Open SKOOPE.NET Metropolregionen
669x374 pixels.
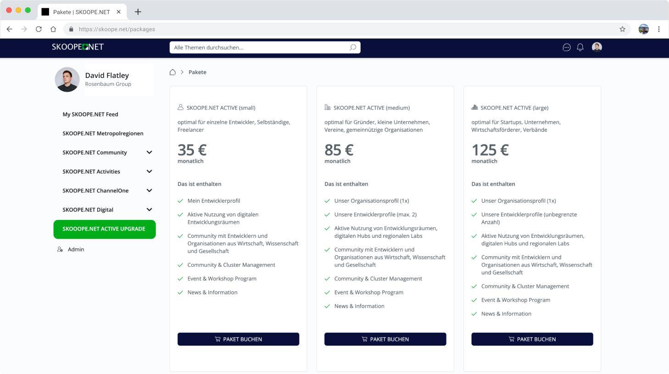pos(103,133)
